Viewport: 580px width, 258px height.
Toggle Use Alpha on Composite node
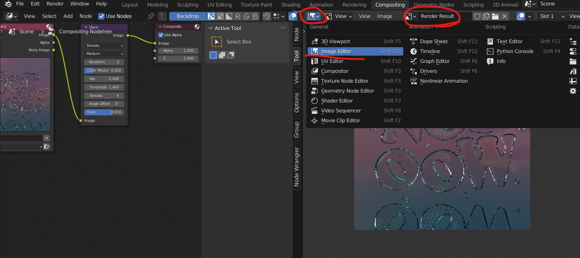[x=161, y=35]
